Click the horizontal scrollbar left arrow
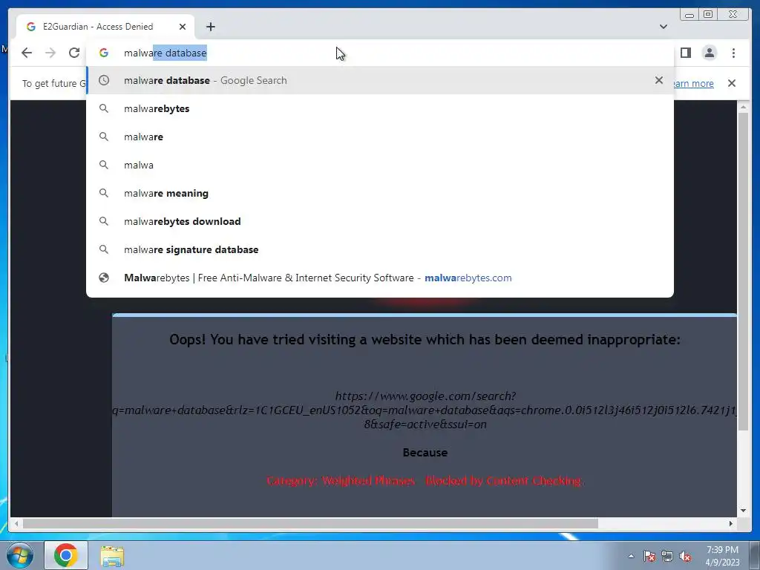Screen dimensions: 760x570 point(16,523)
